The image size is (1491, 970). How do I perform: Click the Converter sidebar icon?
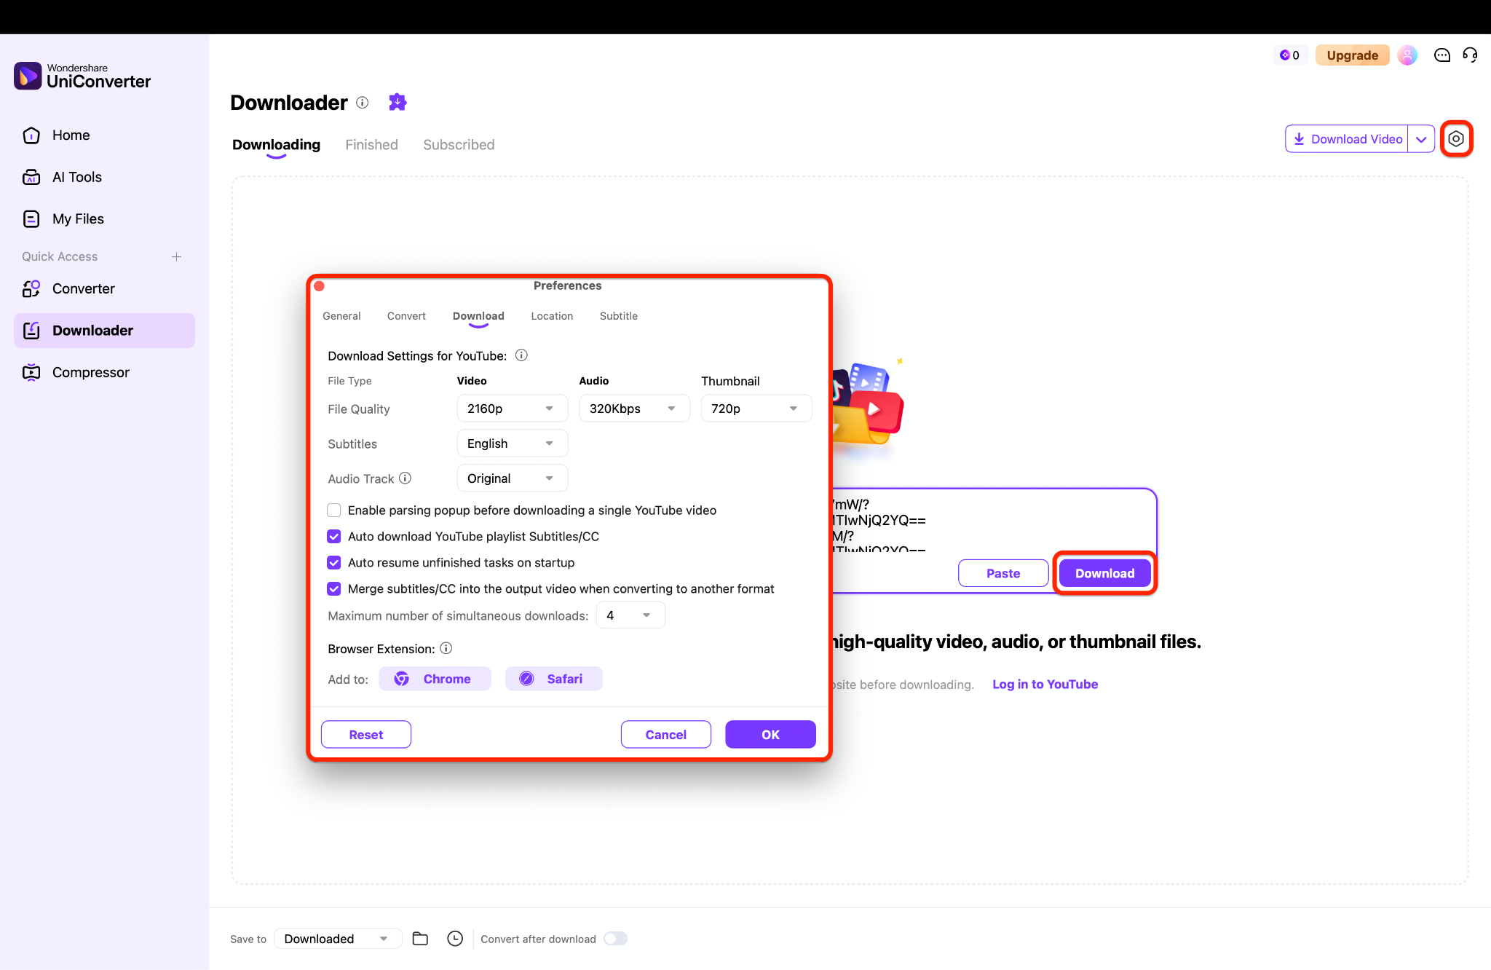(31, 289)
